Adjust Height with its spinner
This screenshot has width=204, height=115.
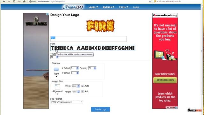click(78, 92)
